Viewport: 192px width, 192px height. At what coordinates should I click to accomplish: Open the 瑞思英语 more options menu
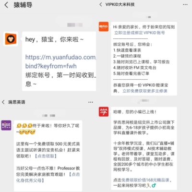(x=91, y=102)
